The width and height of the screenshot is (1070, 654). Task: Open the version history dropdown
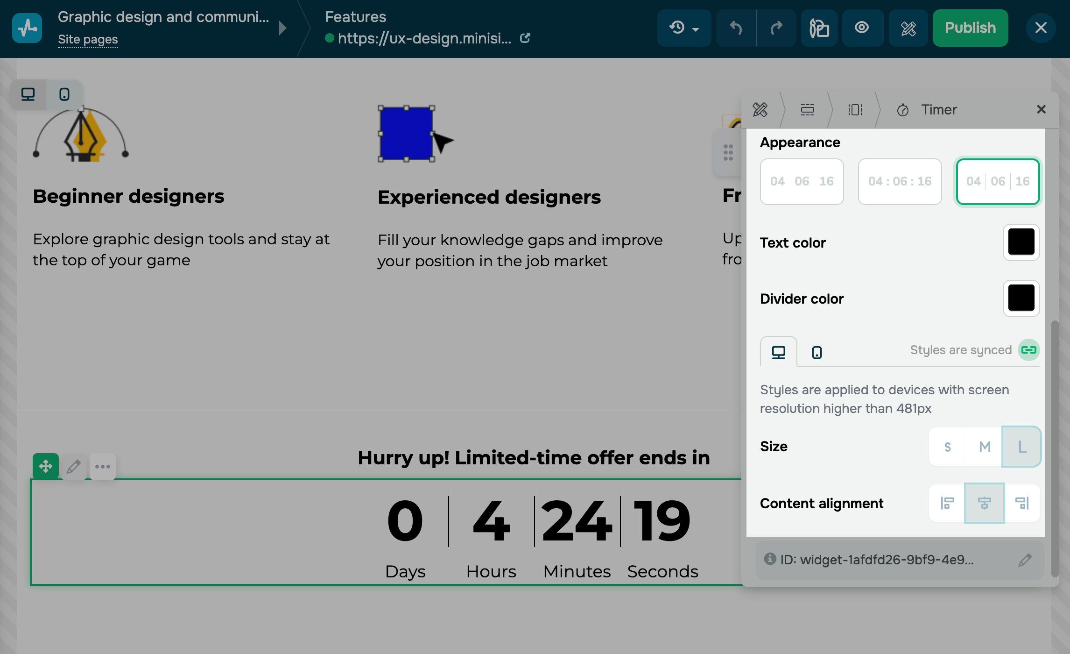pos(684,28)
